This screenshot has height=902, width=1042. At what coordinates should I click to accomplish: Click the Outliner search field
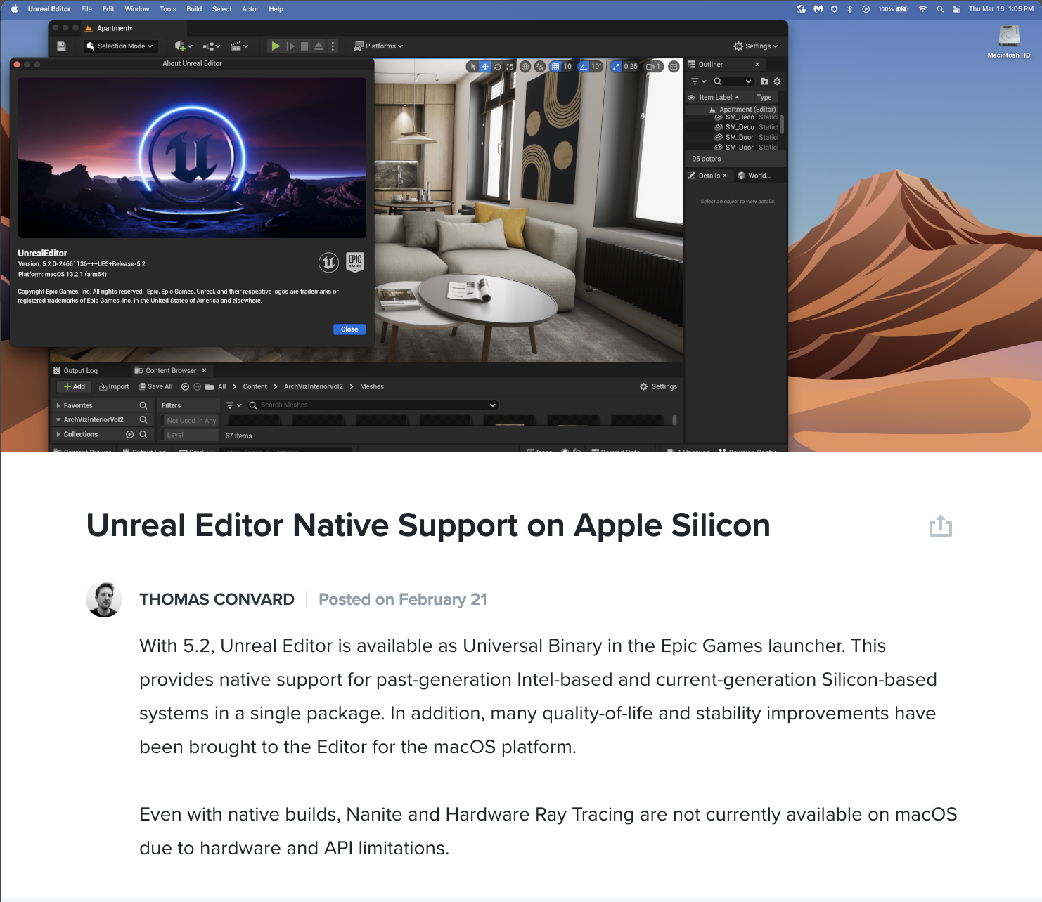pyautogui.click(x=733, y=81)
